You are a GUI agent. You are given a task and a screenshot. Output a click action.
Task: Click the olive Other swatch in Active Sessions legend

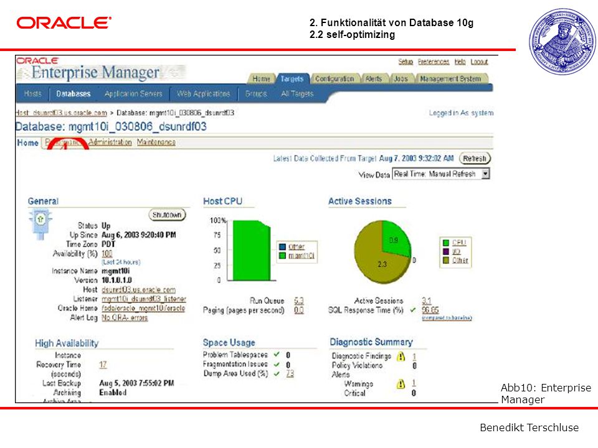[446, 260]
